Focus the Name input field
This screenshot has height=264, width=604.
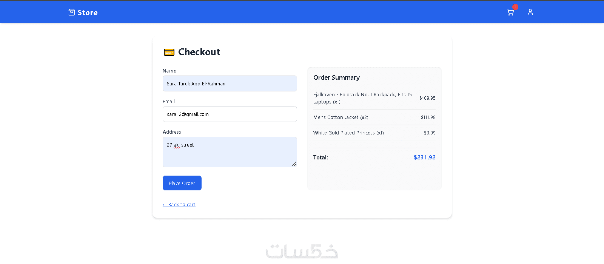click(230, 83)
